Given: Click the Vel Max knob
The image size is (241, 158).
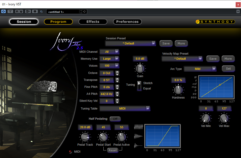Looking at the screenshot, I should click(224, 118).
